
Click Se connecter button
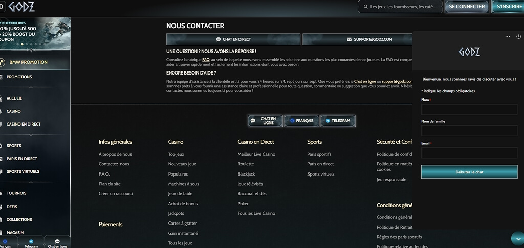[x=467, y=6]
